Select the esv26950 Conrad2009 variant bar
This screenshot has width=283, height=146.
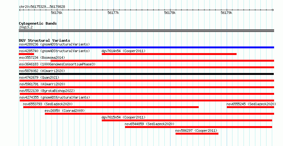click(x=159, y=114)
